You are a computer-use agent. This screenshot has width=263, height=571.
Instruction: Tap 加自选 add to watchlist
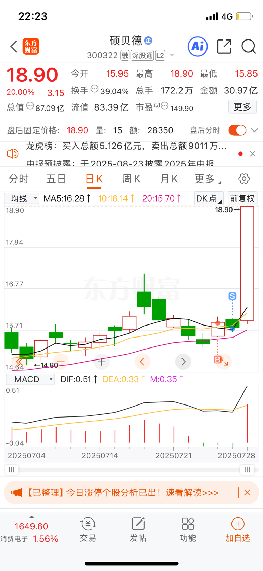click(238, 530)
